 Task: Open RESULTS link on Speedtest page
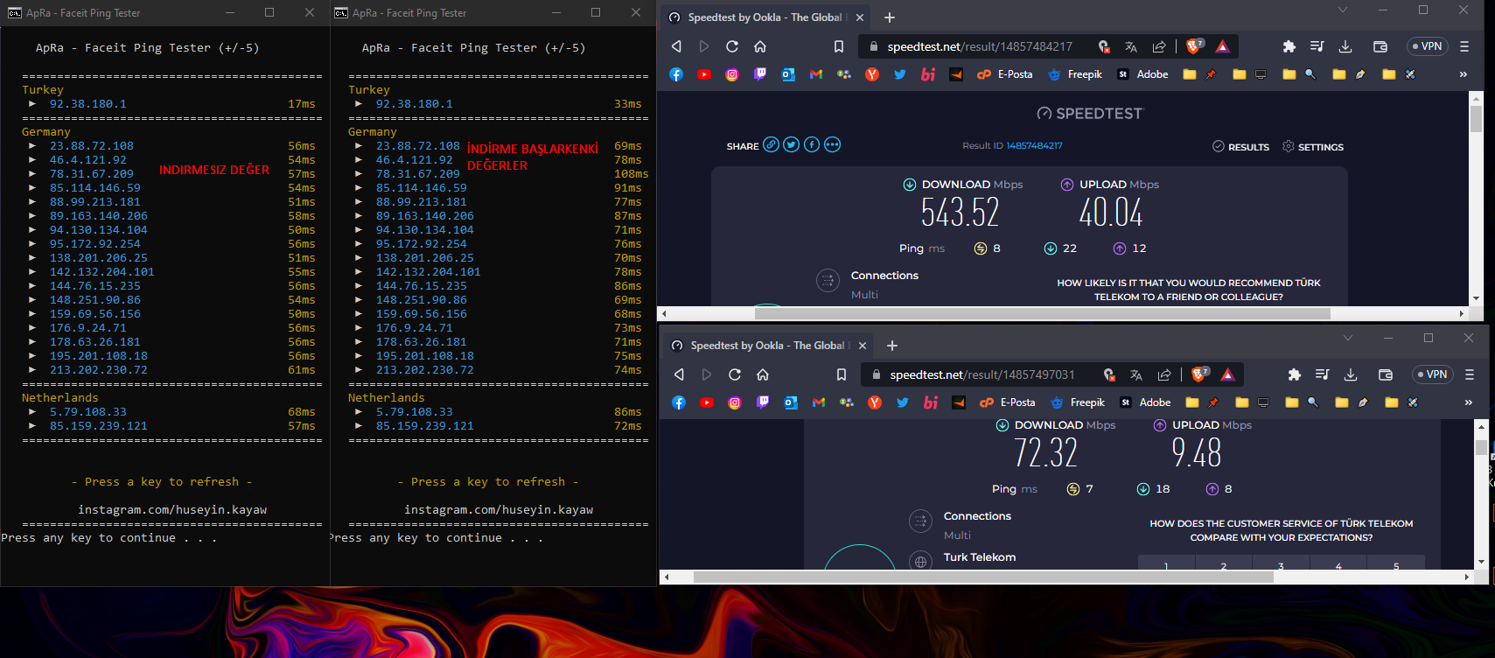tap(1240, 147)
